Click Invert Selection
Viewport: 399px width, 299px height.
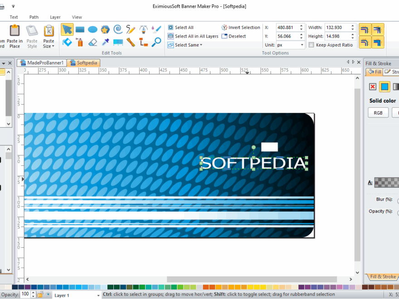tap(241, 28)
